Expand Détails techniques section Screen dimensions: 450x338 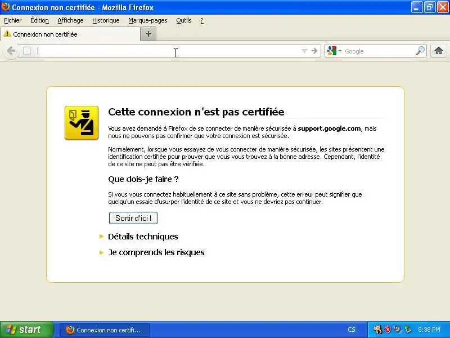click(143, 237)
